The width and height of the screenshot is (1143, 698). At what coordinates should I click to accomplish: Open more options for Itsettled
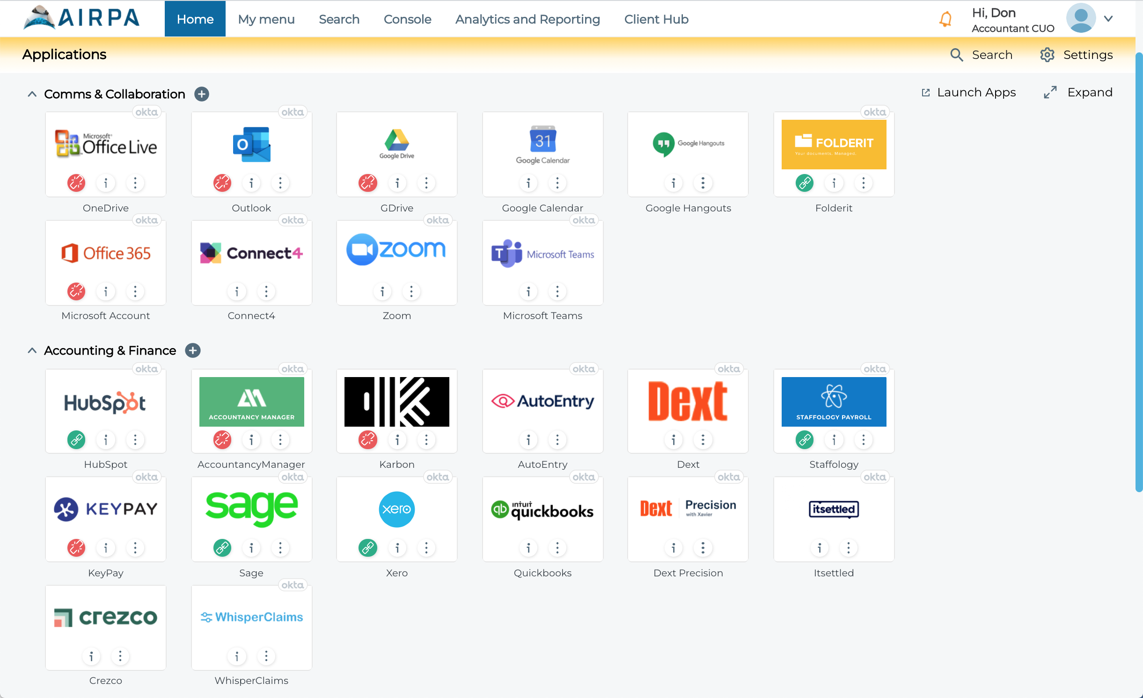click(x=849, y=548)
